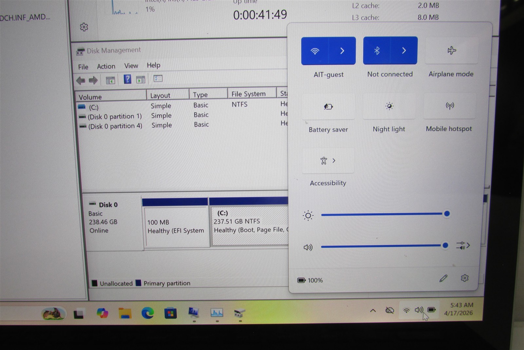524x350 pixels.
Task: Turn on Mobile hotspot
Action: coord(450,106)
